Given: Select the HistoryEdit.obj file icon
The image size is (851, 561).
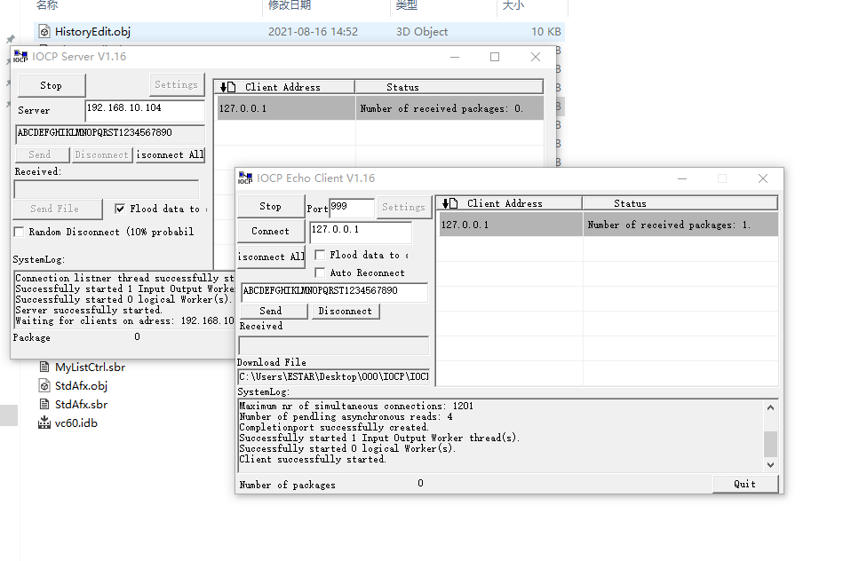Looking at the screenshot, I should coord(44,31).
